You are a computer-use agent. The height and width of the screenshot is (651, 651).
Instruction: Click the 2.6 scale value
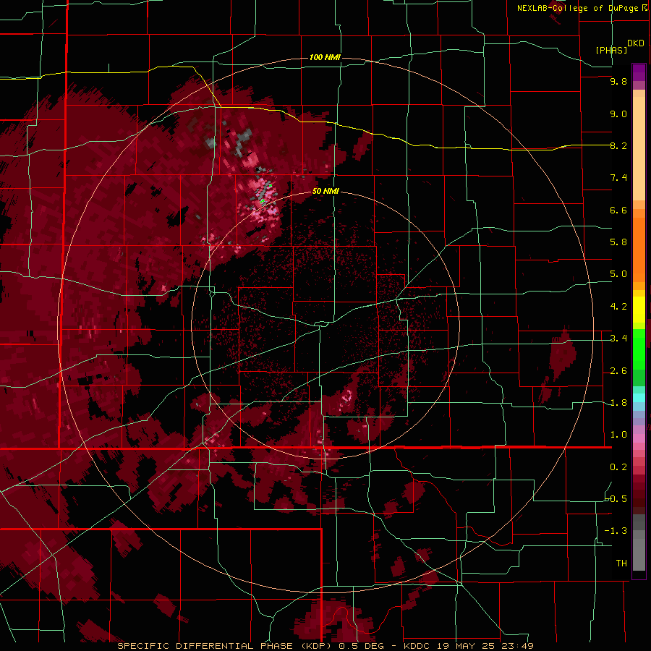[618, 371]
